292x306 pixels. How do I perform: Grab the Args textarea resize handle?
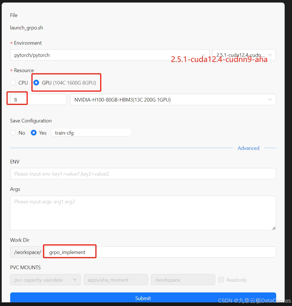[x=274, y=228]
